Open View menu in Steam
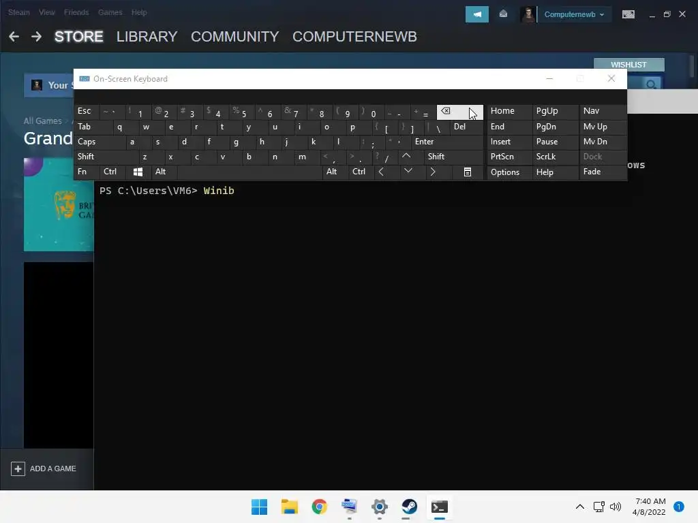The image size is (698, 523). (46, 12)
